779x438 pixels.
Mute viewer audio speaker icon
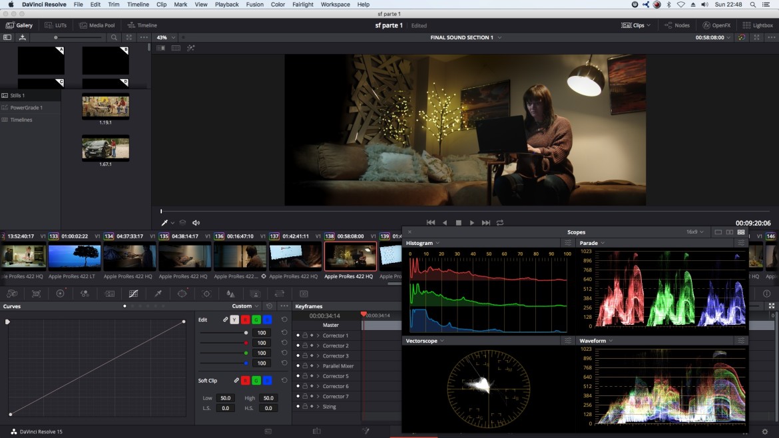(x=196, y=223)
